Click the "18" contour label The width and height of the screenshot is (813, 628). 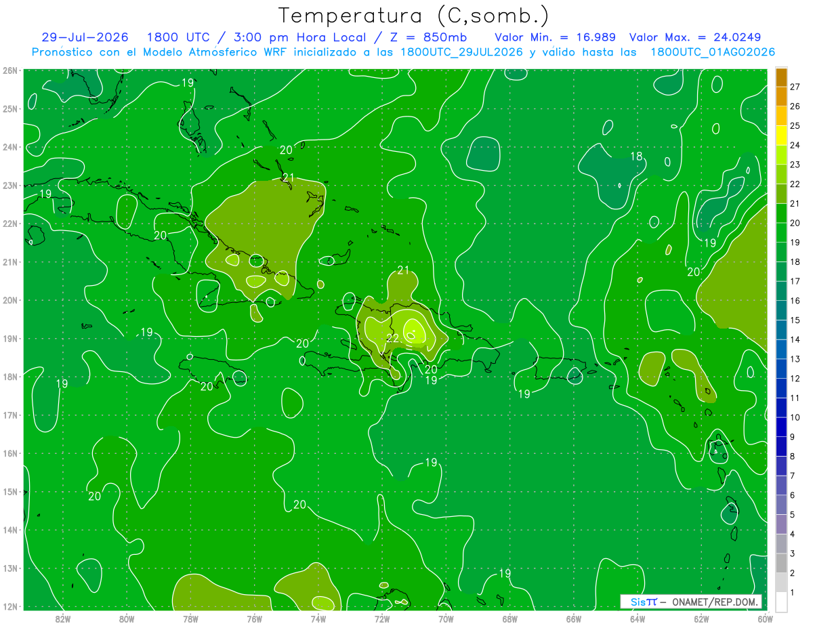[636, 156]
